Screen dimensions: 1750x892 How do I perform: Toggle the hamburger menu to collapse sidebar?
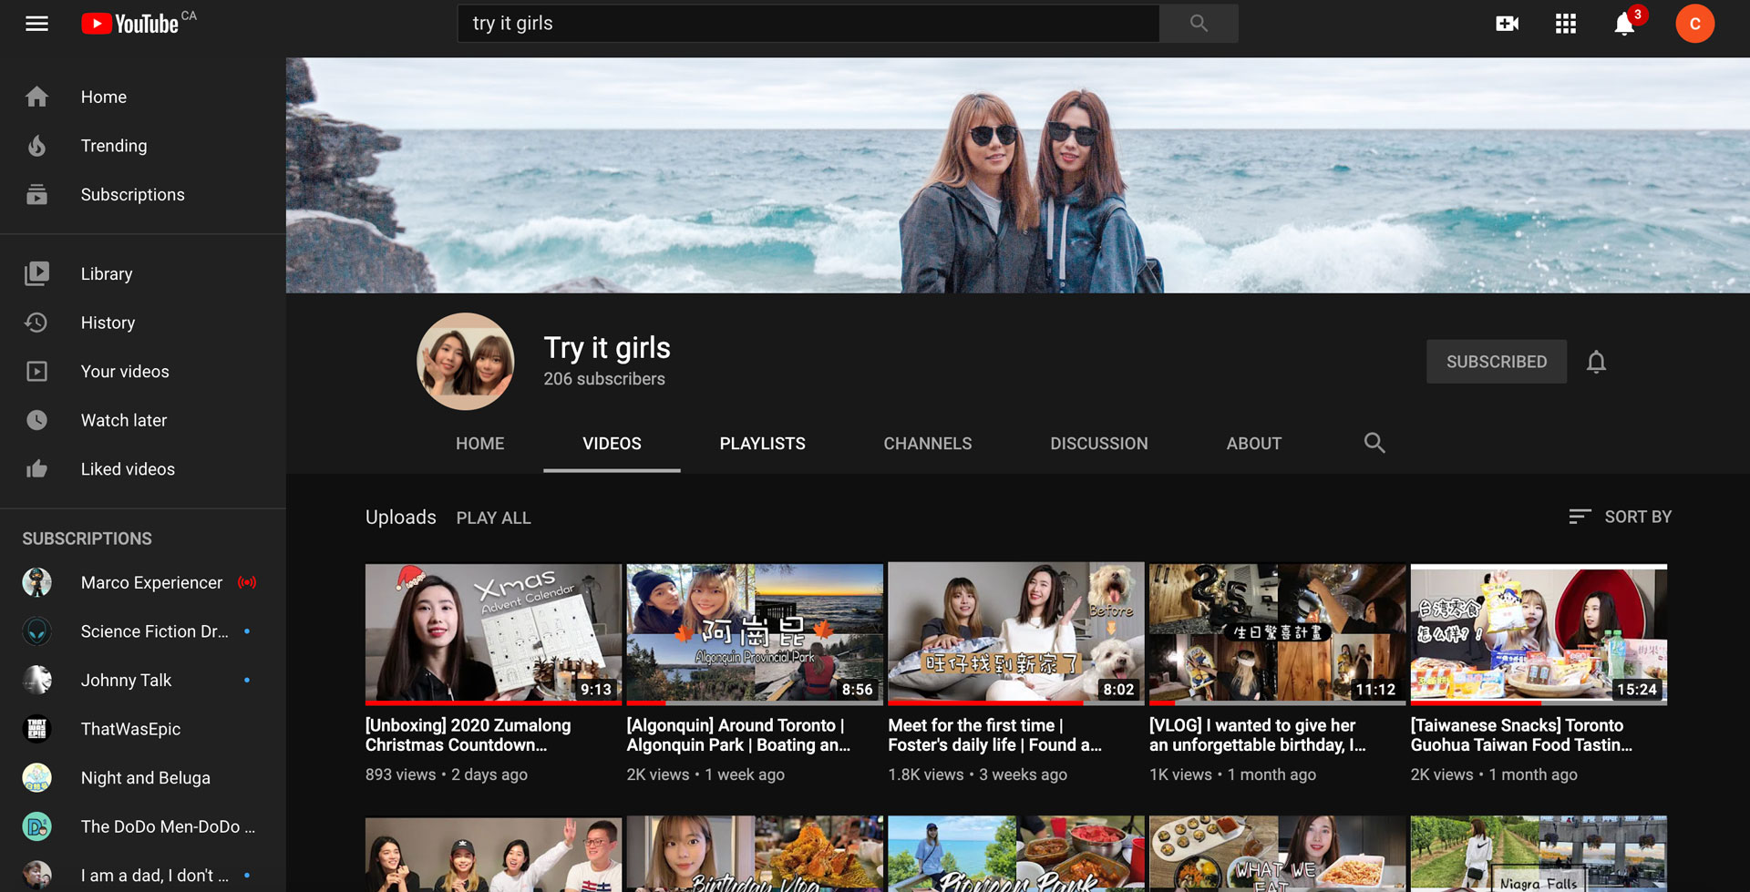click(x=36, y=24)
